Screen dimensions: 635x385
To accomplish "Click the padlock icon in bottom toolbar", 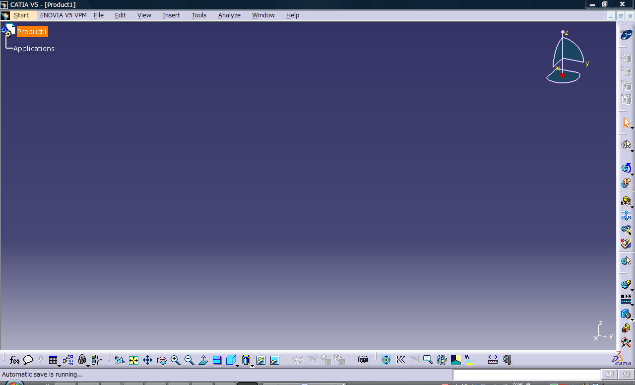I will click(82, 360).
